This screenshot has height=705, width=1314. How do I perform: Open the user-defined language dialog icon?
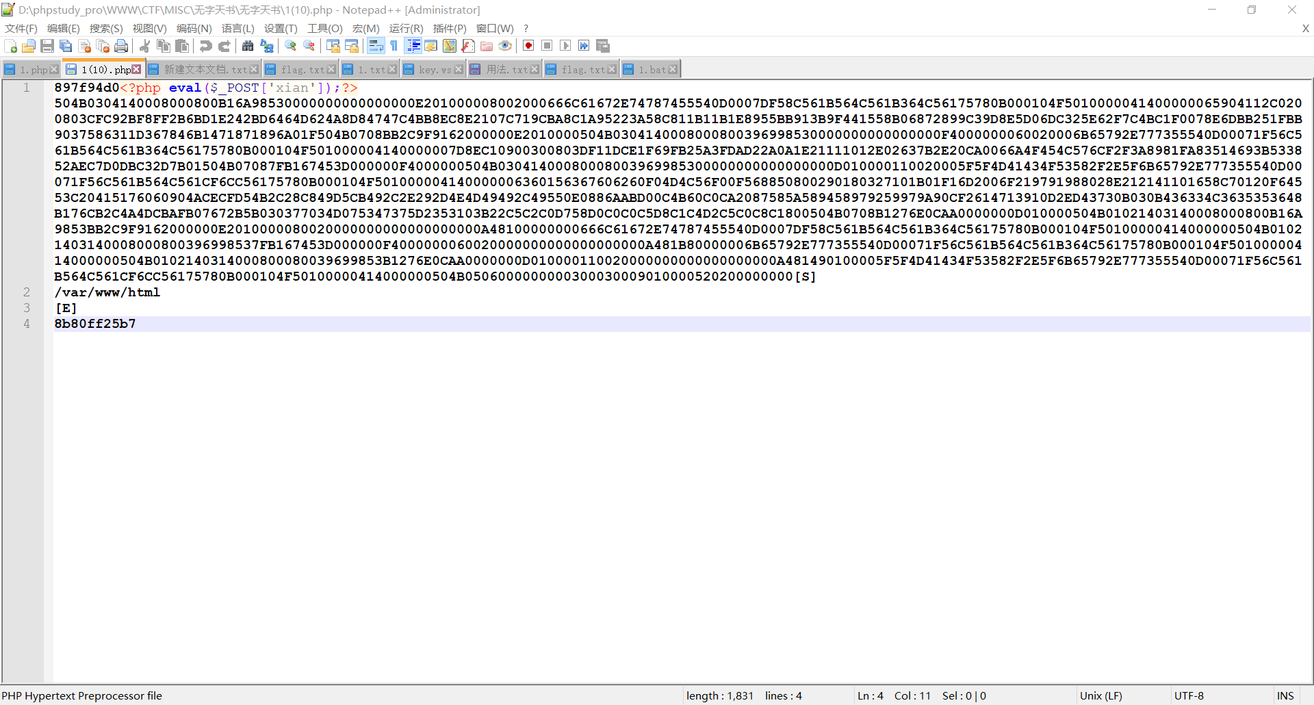point(431,46)
